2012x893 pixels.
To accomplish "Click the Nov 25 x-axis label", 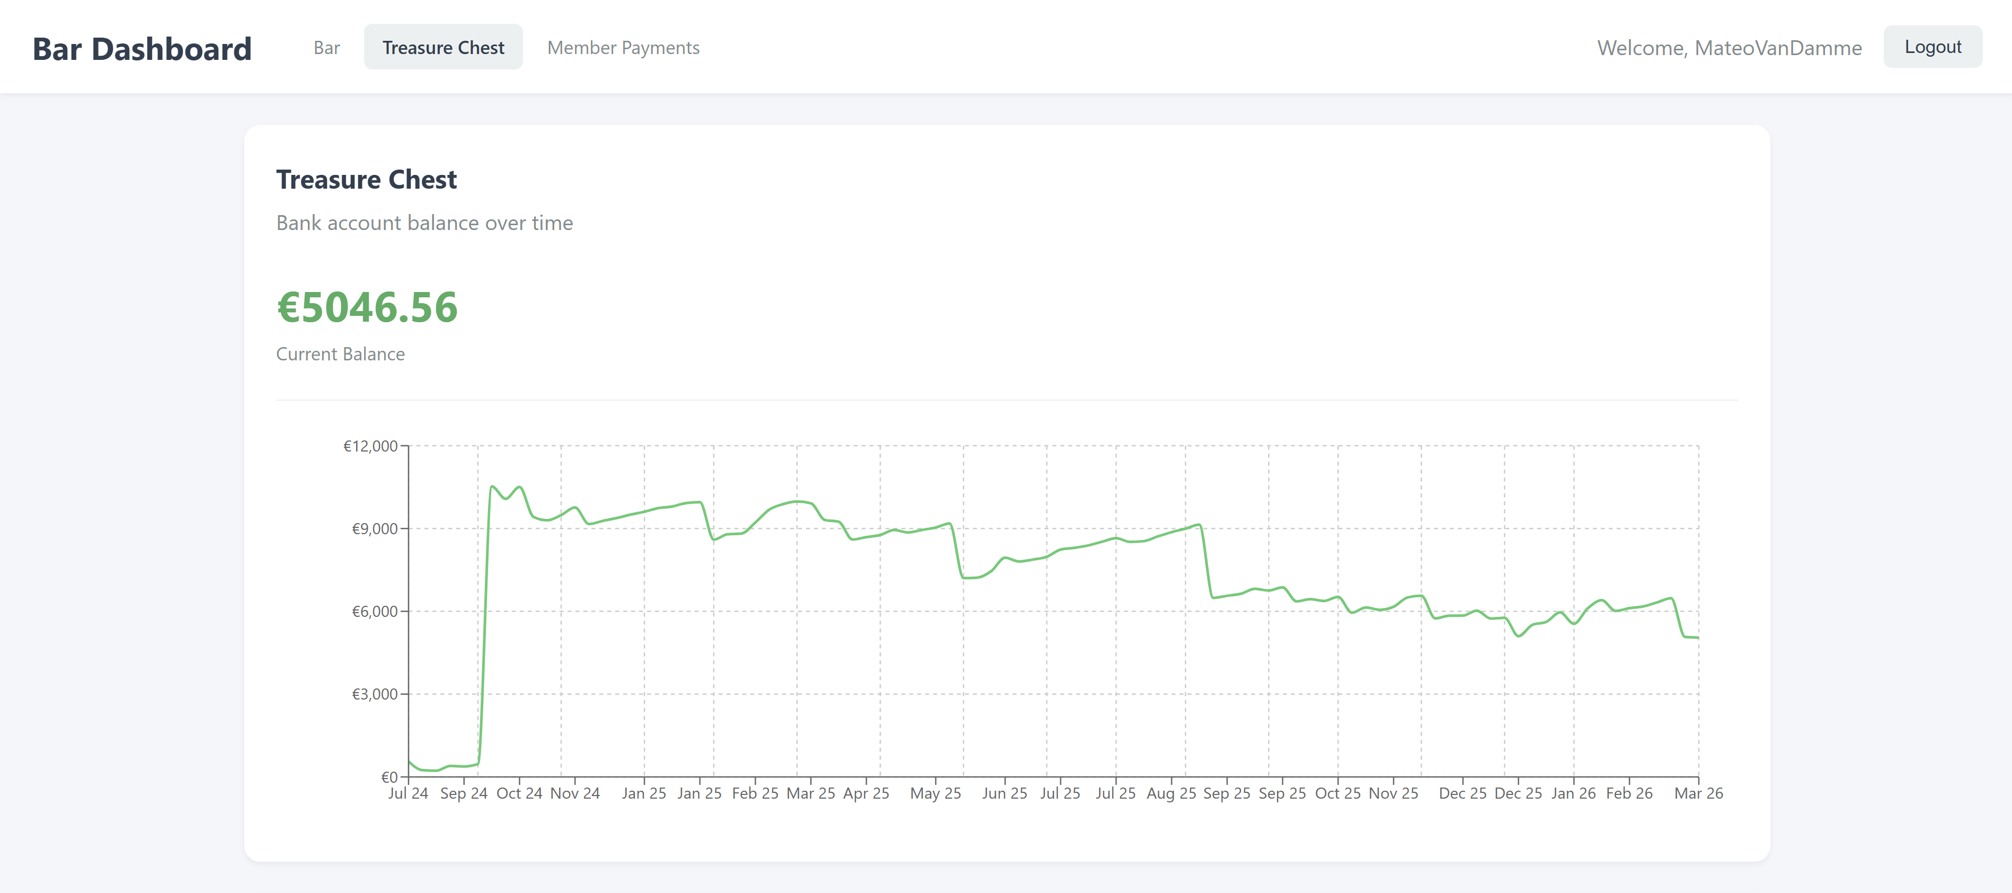I will [1393, 793].
